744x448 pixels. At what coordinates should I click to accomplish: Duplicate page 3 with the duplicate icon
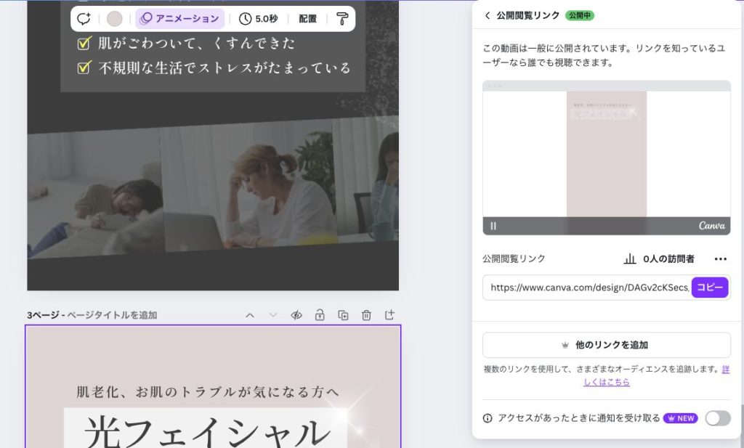click(343, 314)
